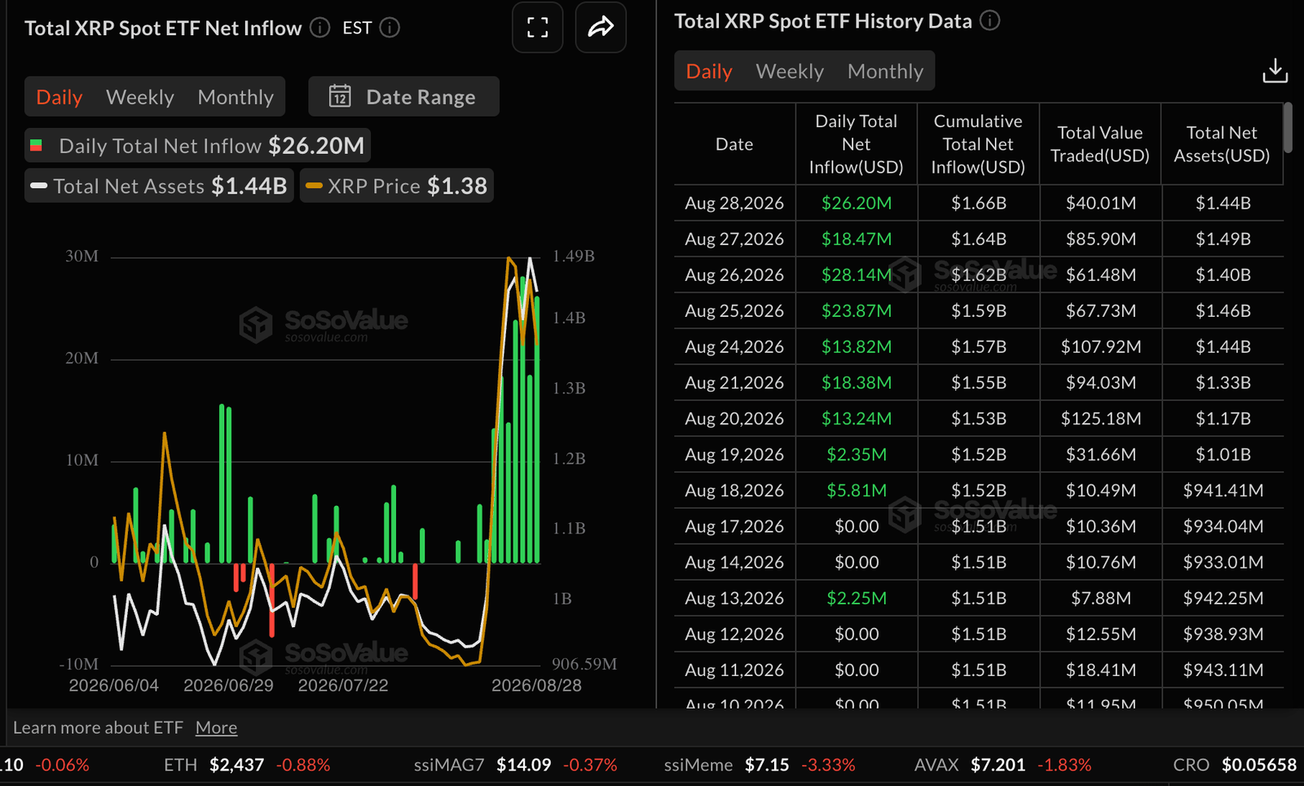Click the Aug 28,2026 date cell

(x=734, y=203)
